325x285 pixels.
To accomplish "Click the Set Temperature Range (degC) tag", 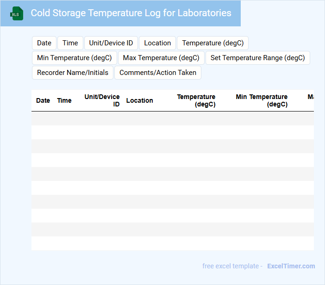I will [258, 58].
